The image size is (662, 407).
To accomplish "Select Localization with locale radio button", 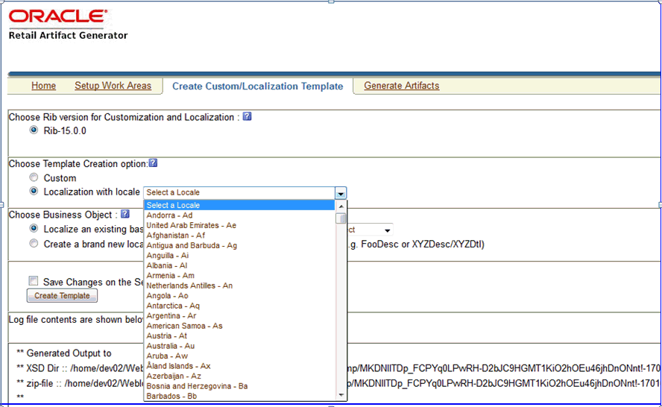I will point(34,191).
